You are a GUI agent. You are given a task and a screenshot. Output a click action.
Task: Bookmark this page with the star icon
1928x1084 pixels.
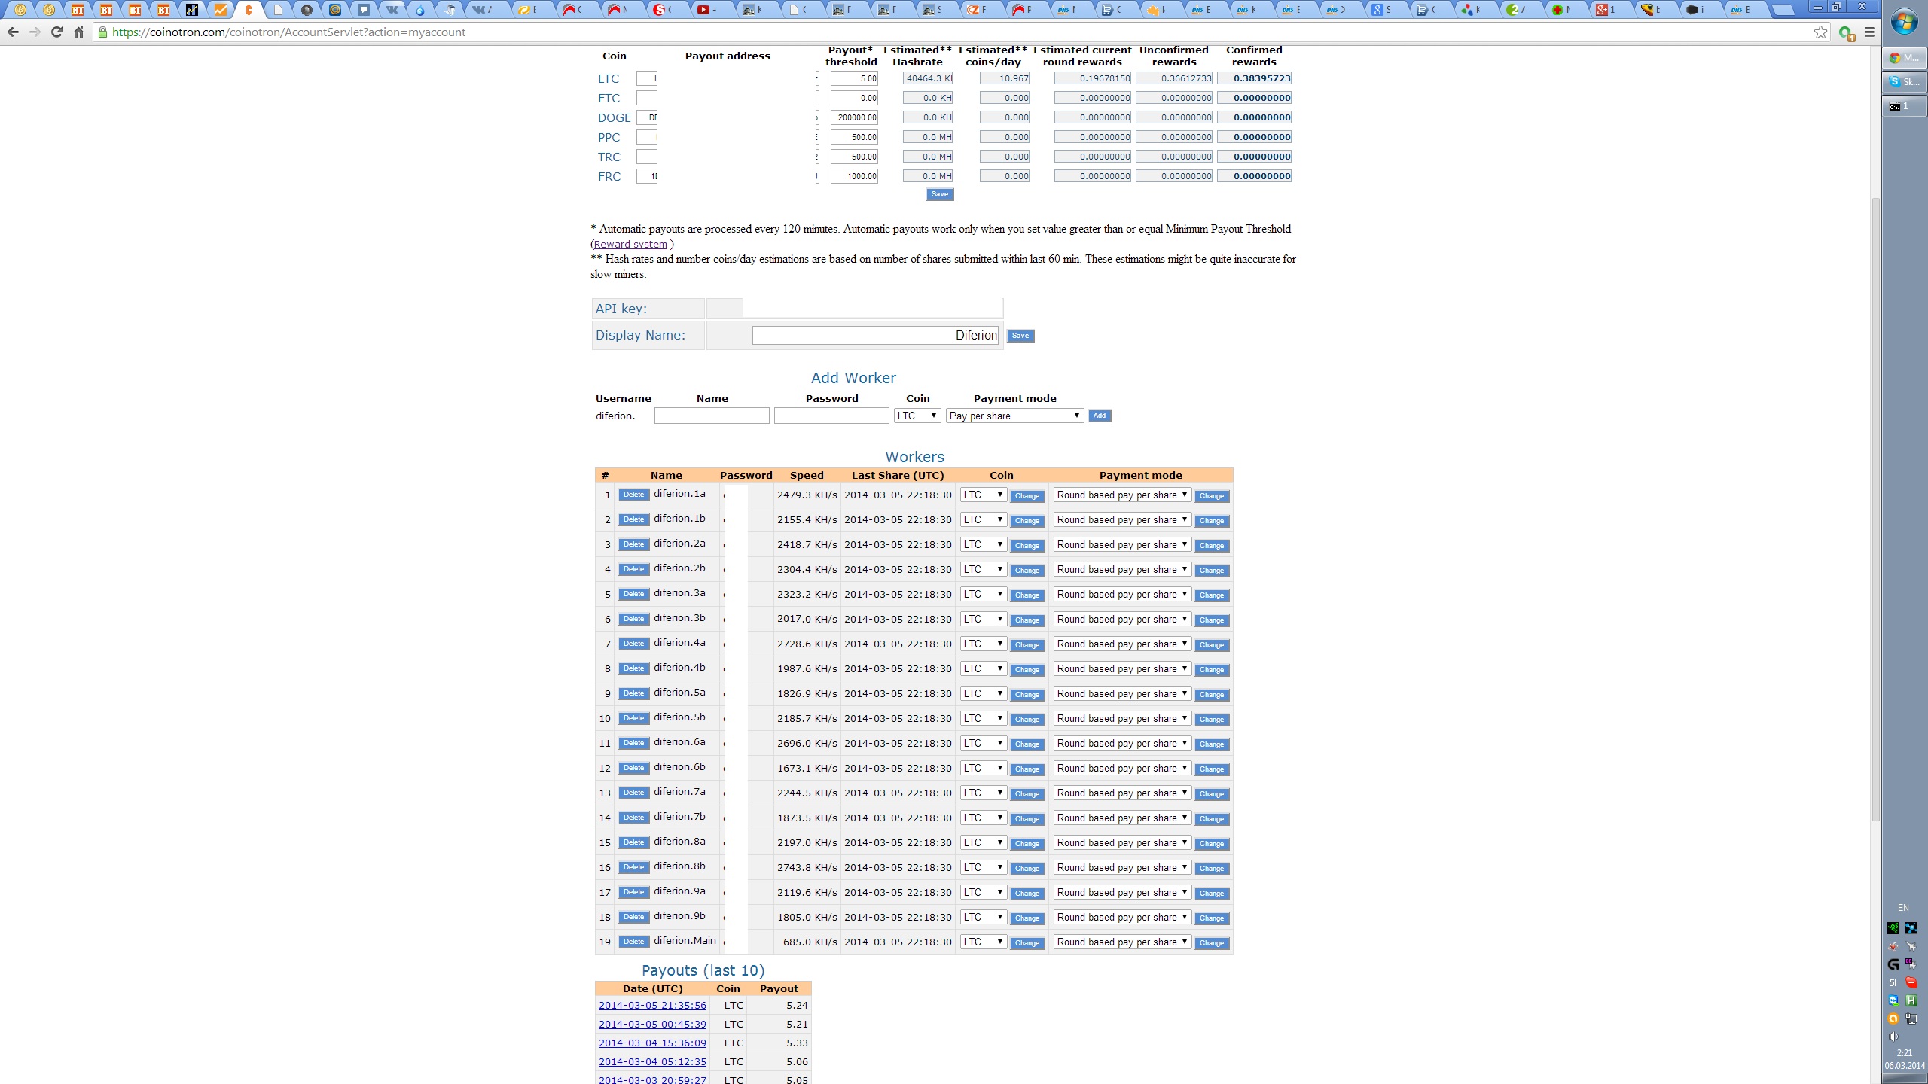pyautogui.click(x=1820, y=32)
